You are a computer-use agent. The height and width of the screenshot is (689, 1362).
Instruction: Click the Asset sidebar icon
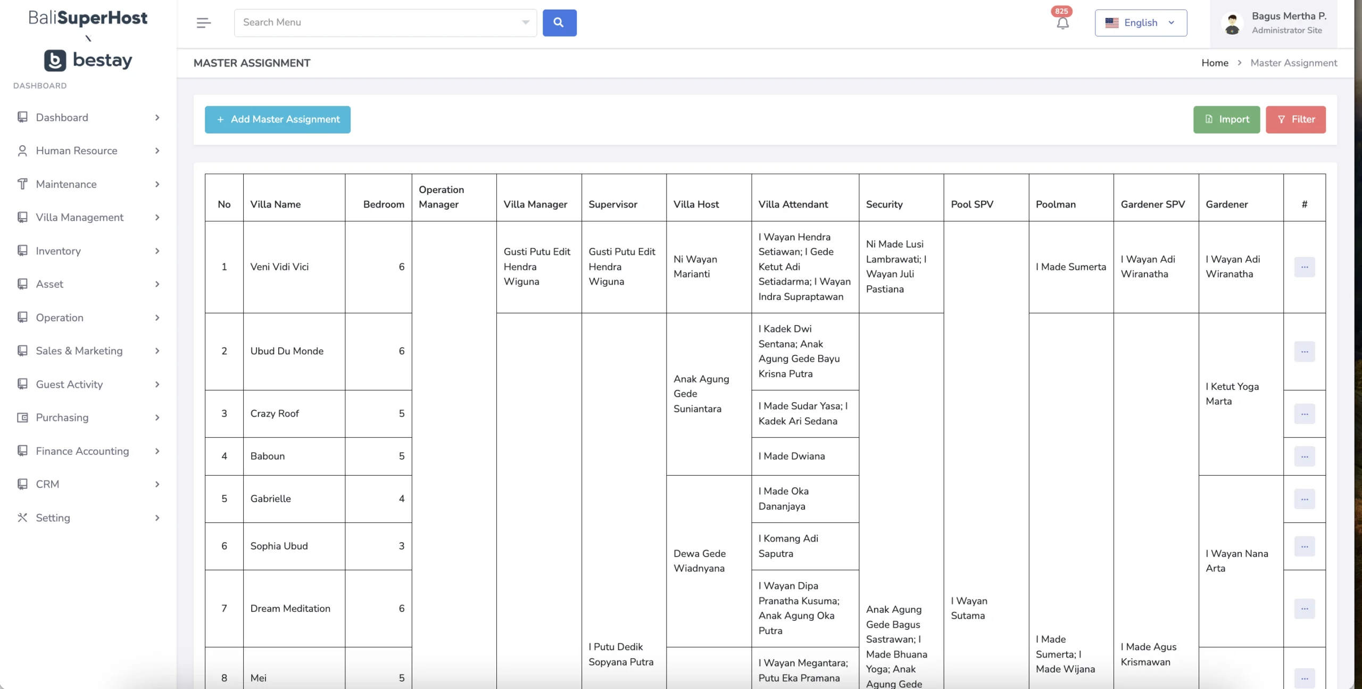click(x=22, y=284)
